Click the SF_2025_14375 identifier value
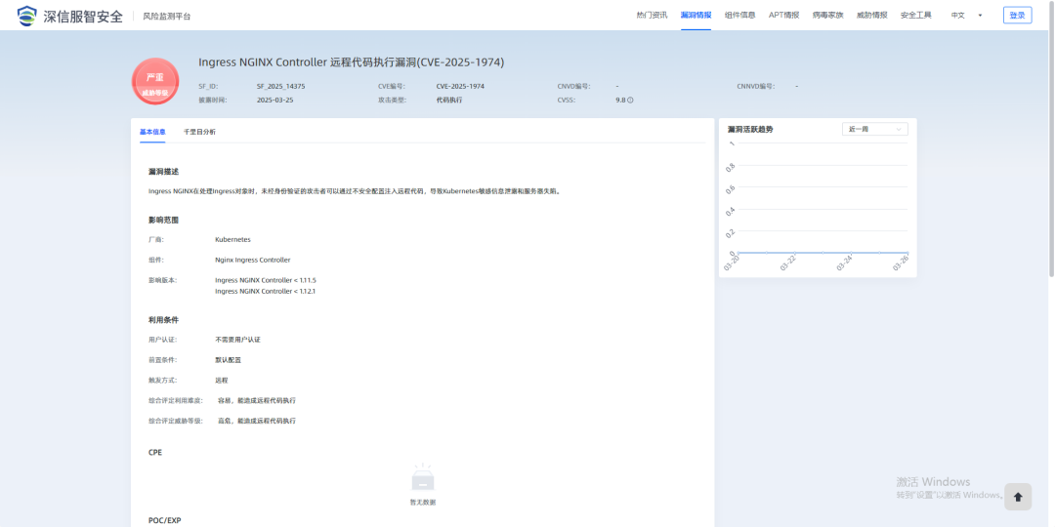Image resolution: width=1055 pixels, height=527 pixels. click(x=281, y=87)
